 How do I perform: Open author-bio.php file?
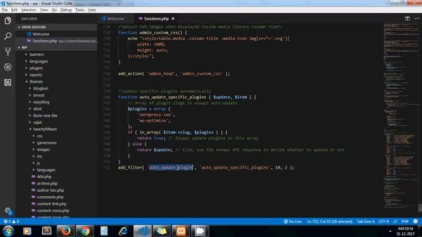click(50, 190)
